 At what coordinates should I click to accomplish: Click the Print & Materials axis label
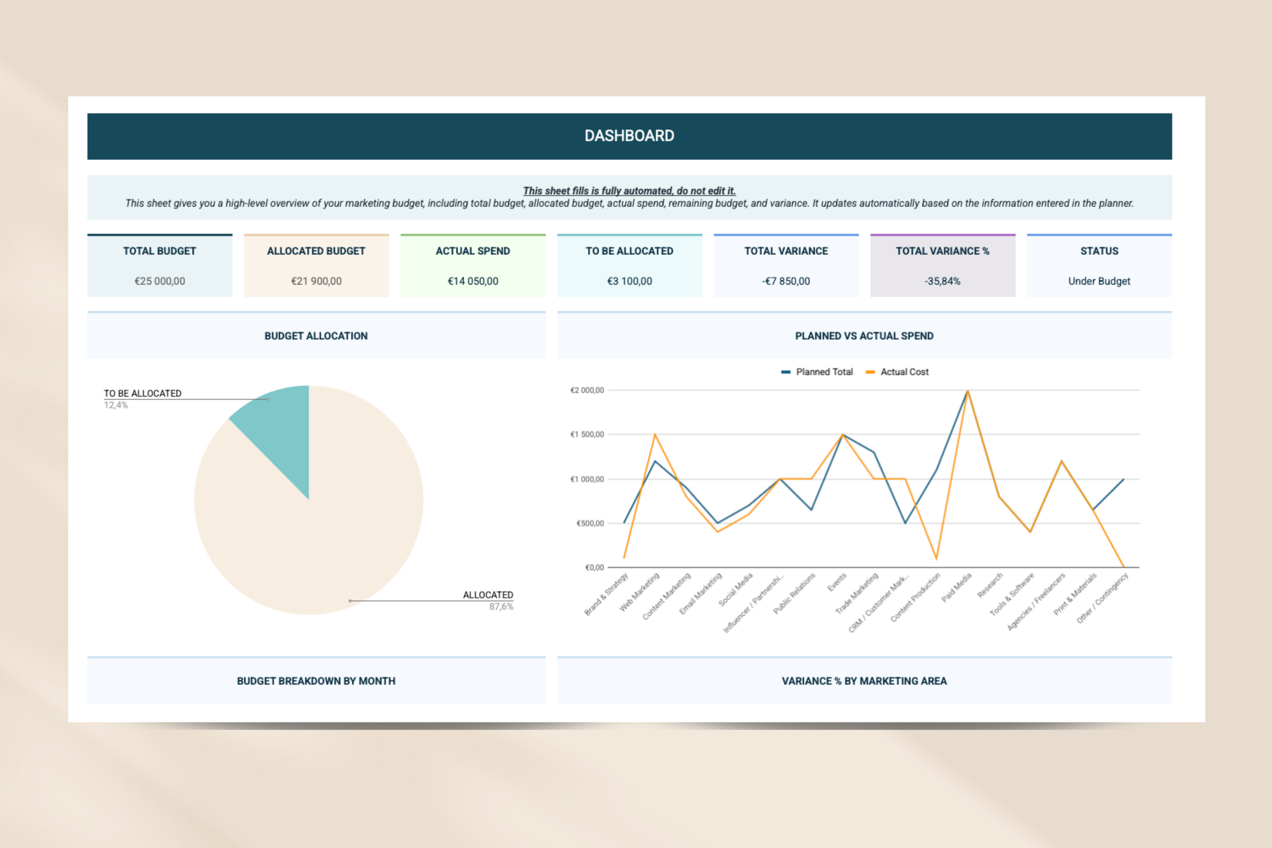[1075, 594]
